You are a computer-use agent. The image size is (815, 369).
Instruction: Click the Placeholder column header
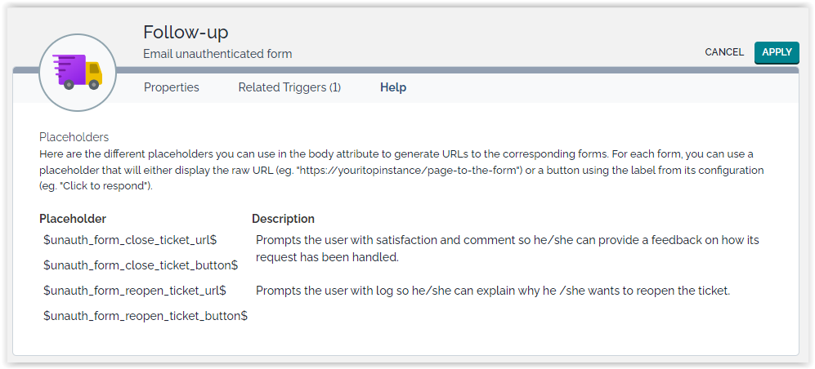[73, 219]
